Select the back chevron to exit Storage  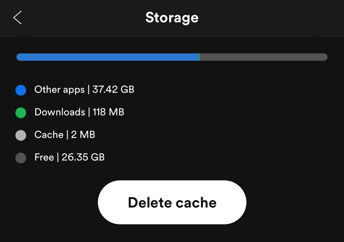click(17, 18)
